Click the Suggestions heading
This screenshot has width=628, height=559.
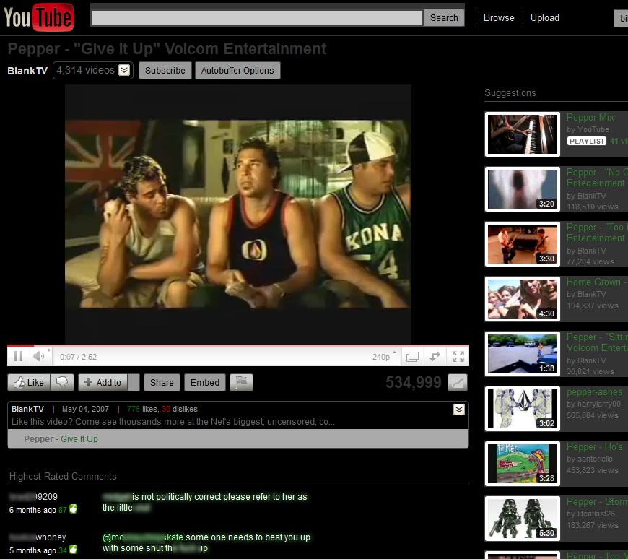tap(510, 93)
